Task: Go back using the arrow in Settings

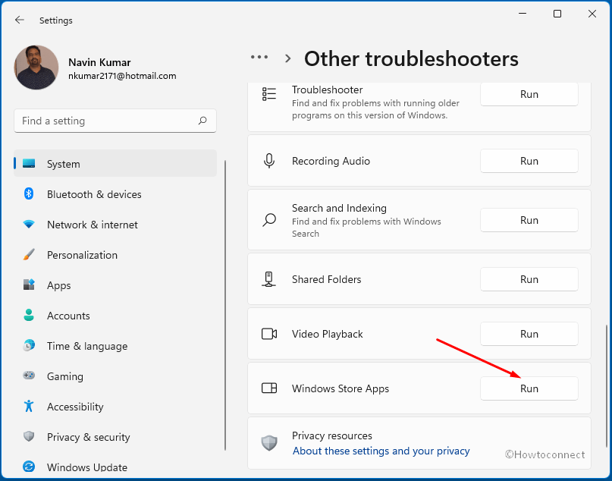Action: [x=20, y=20]
